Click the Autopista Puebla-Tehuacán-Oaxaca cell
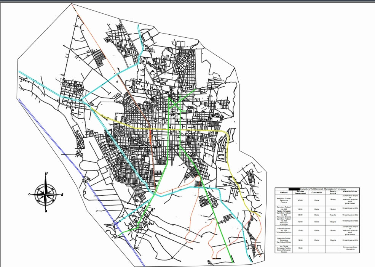 pyautogui.click(x=284, y=200)
